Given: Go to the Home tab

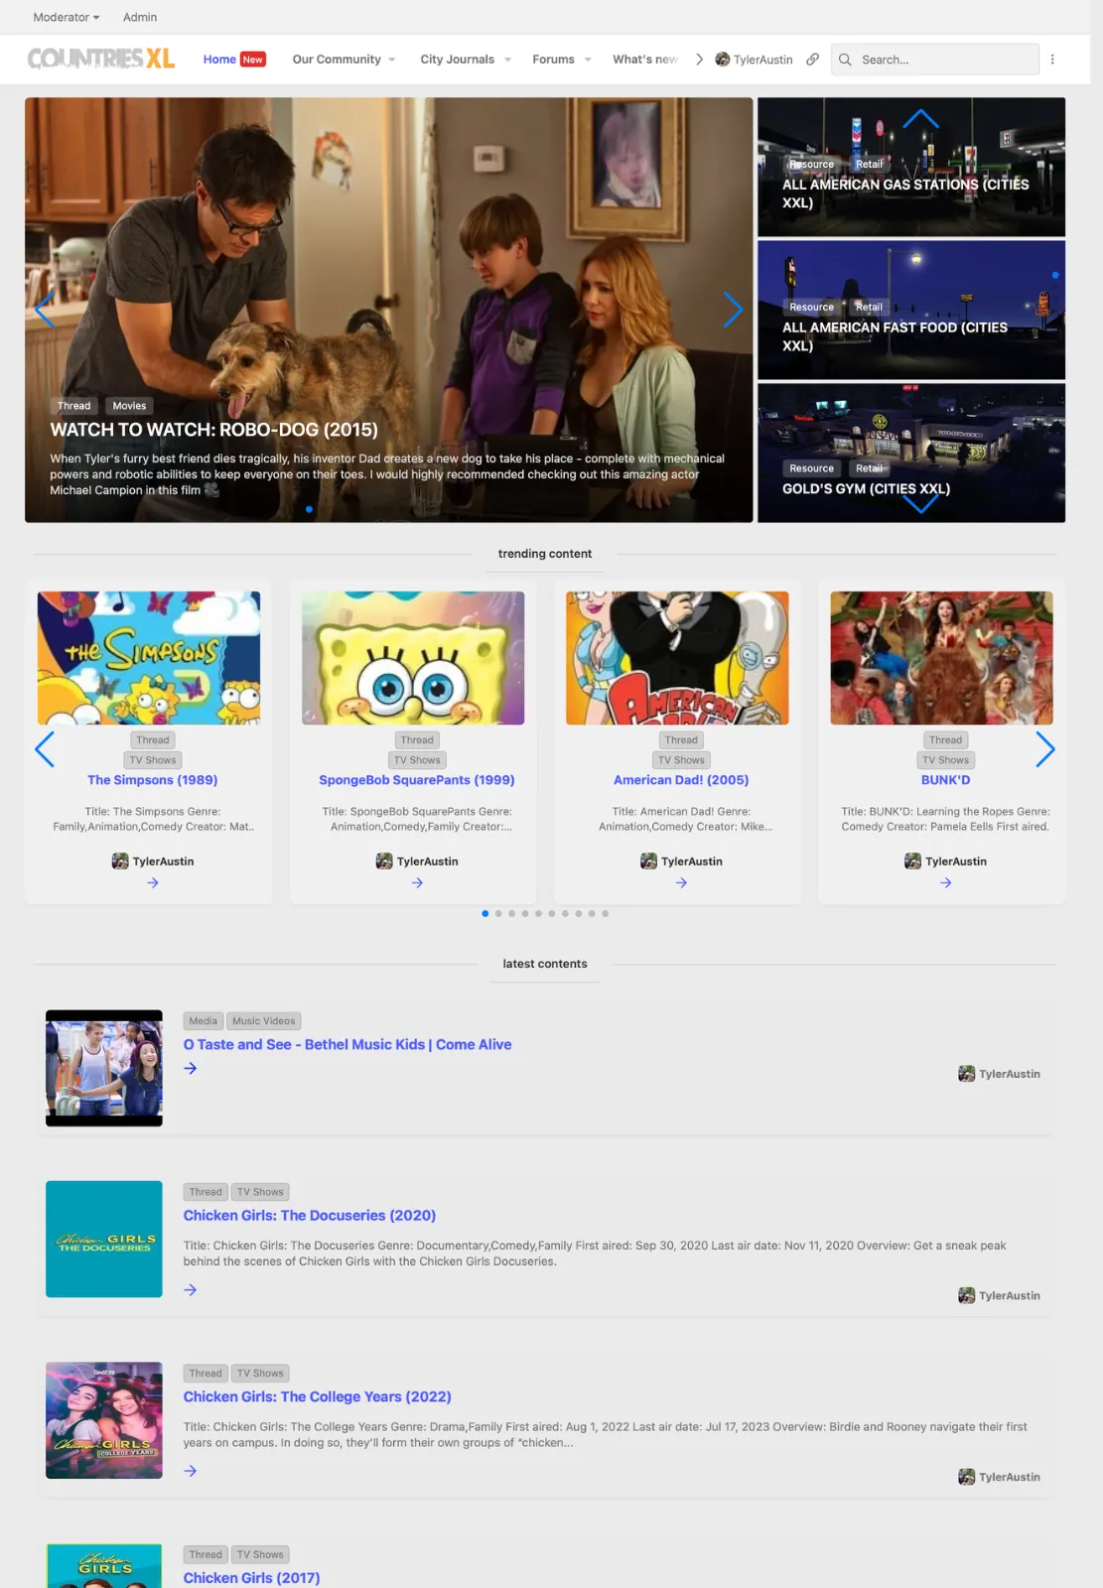Looking at the screenshot, I should (x=219, y=60).
